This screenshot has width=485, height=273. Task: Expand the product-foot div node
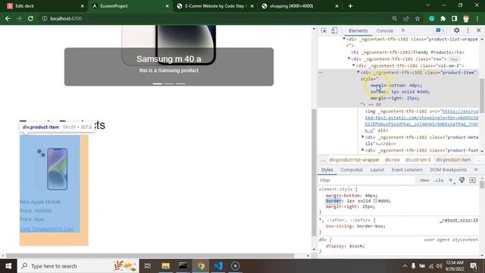(363, 150)
